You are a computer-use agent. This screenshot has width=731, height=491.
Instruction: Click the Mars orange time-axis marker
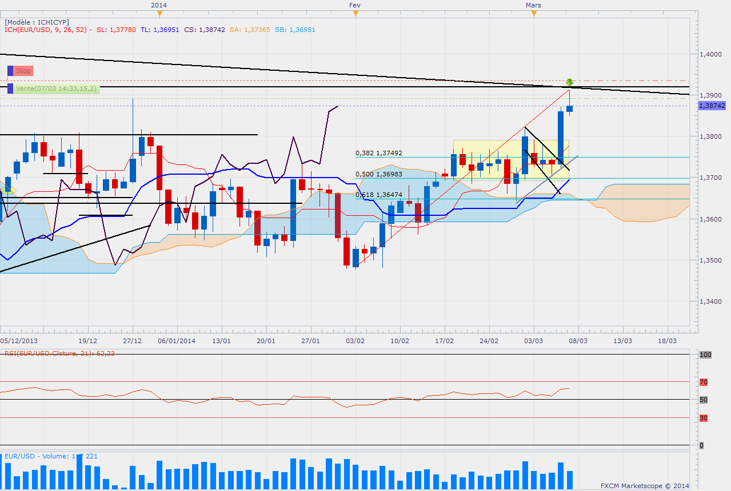tap(534, 14)
